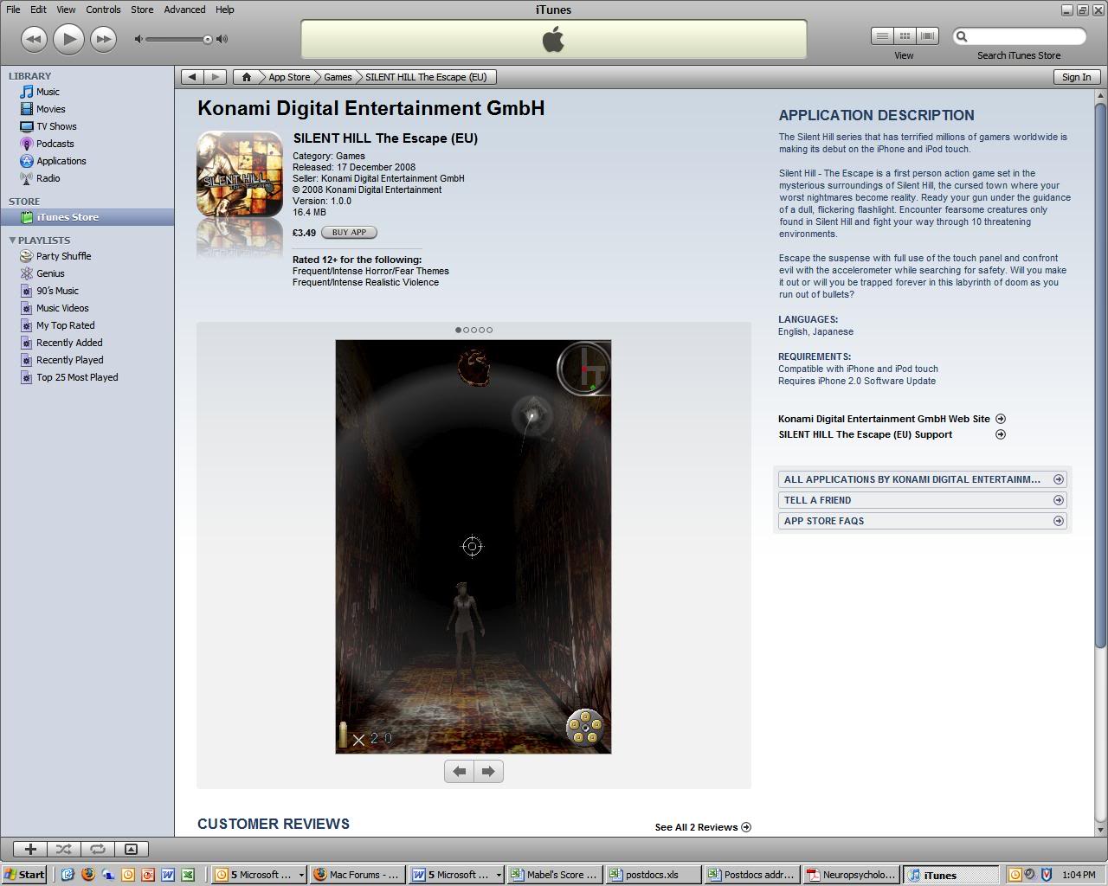Open the Edit menu
Screen dimensions: 1108x886
pos(38,10)
